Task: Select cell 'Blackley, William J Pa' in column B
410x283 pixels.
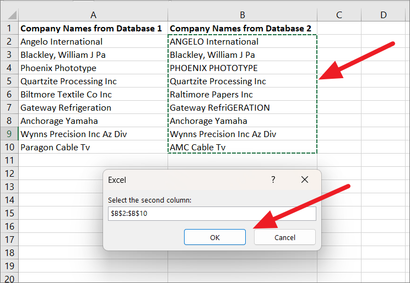Action: pyautogui.click(x=242, y=55)
